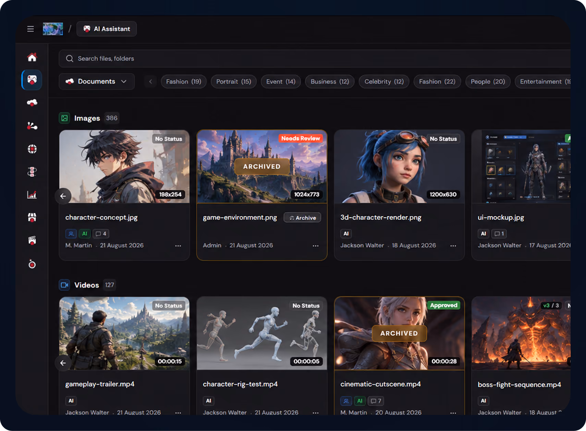
Task: Open the v3 / 3 version badge on boss-fight-sequence
Action: (551, 305)
